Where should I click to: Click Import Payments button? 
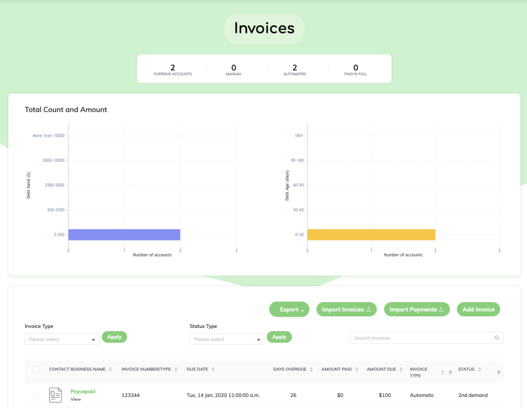pos(417,309)
